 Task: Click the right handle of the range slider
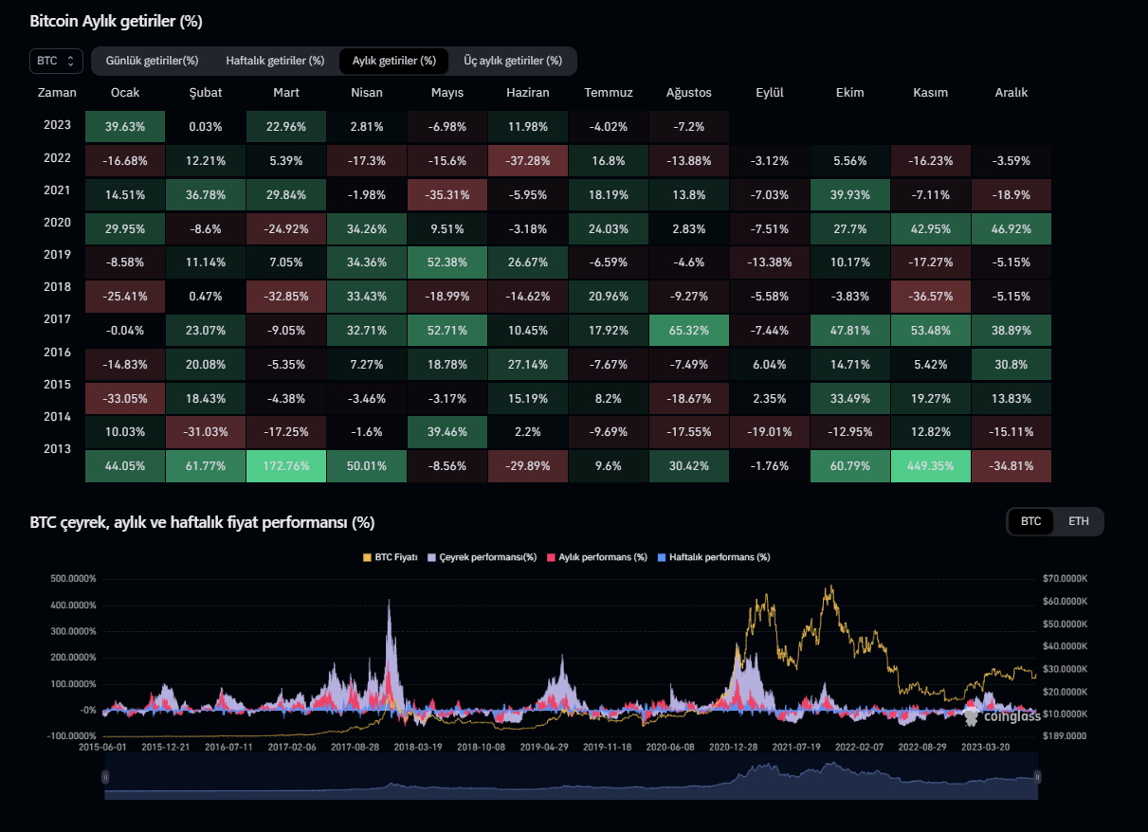pyautogui.click(x=1037, y=777)
